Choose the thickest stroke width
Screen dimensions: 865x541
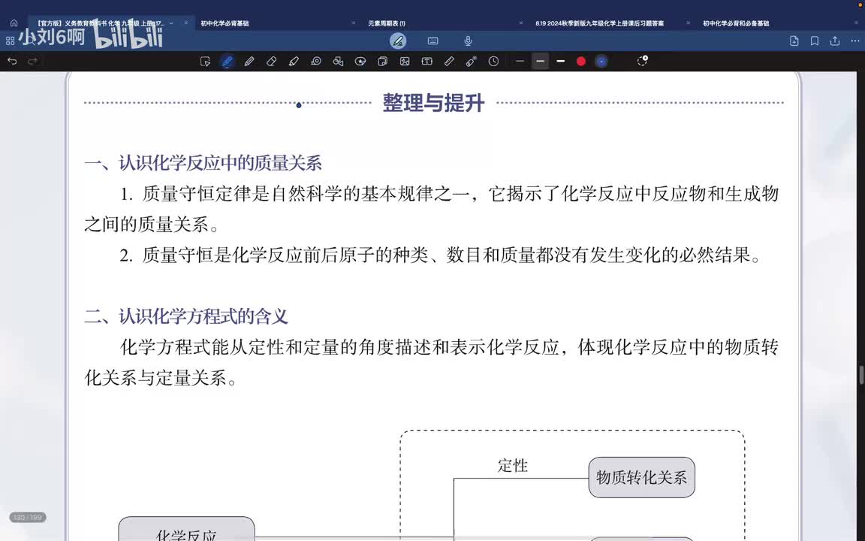pyautogui.click(x=560, y=62)
